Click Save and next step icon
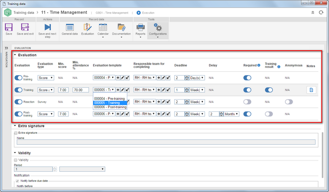Image resolution: width=329 pixels, height=192 pixels. point(47,30)
